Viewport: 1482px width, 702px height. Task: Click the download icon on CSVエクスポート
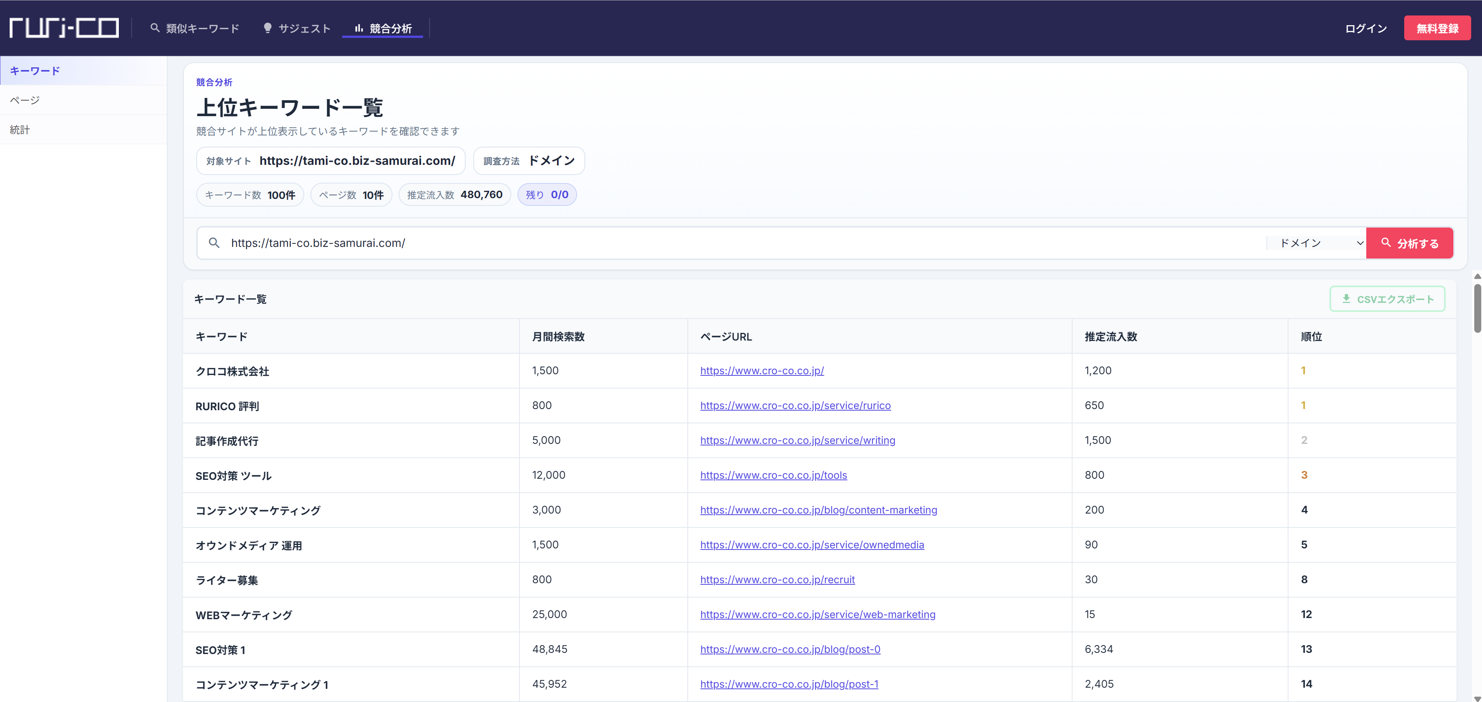pos(1346,299)
